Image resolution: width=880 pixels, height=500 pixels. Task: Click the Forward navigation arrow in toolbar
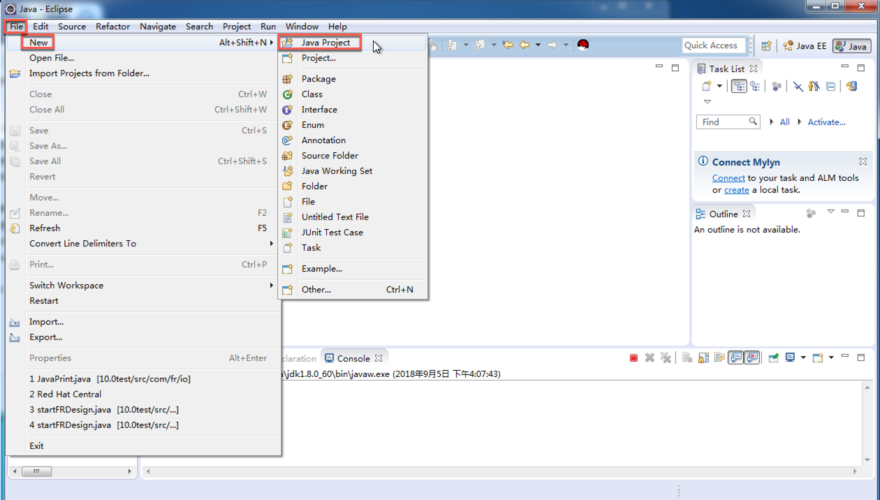click(x=552, y=45)
